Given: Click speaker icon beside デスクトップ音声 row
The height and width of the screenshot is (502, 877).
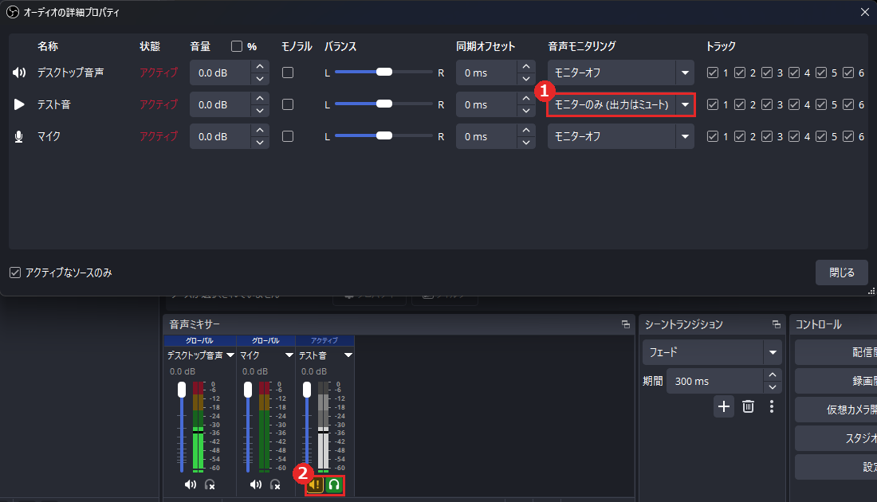Looking at the screenshot, I should (19, 73).
